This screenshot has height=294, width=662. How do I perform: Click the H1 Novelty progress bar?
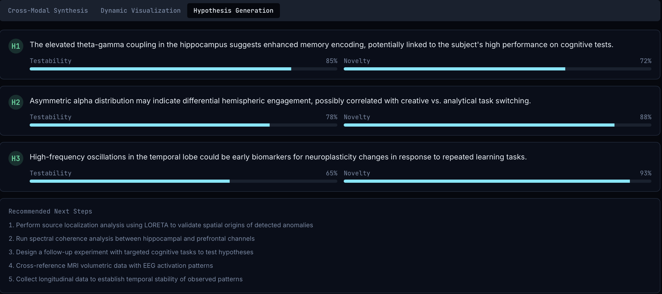pos(497,69)
